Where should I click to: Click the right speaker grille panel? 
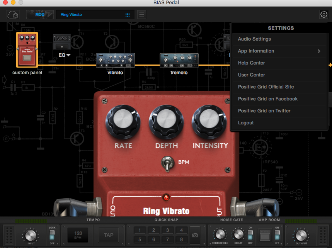coord(323,235)
